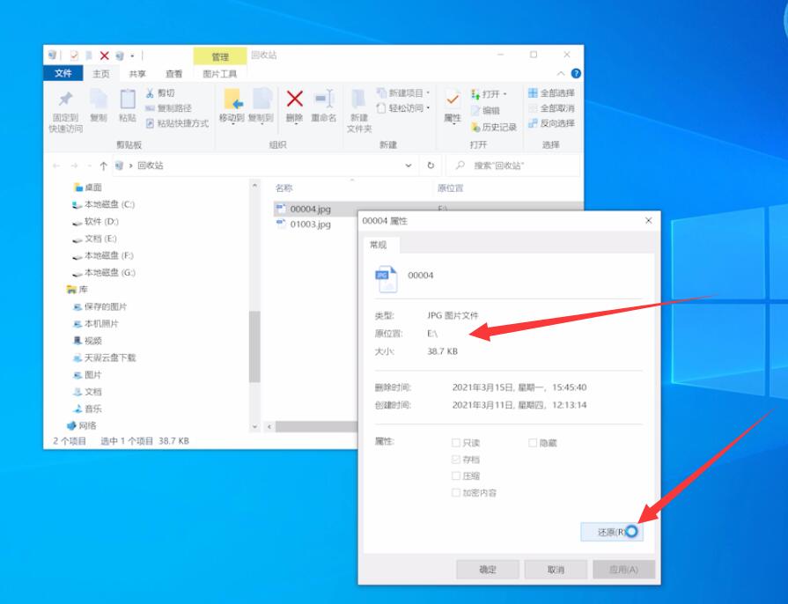Toggle the 加密内容 checkbox

tap(456, 492)
